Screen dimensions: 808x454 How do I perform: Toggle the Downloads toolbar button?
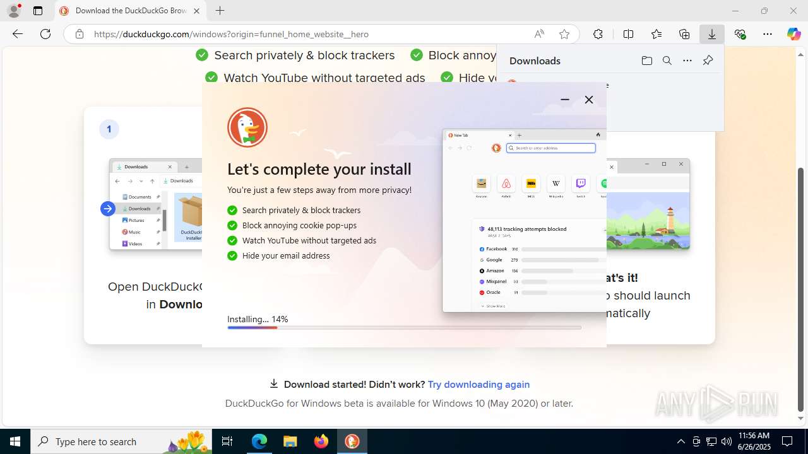712,34
